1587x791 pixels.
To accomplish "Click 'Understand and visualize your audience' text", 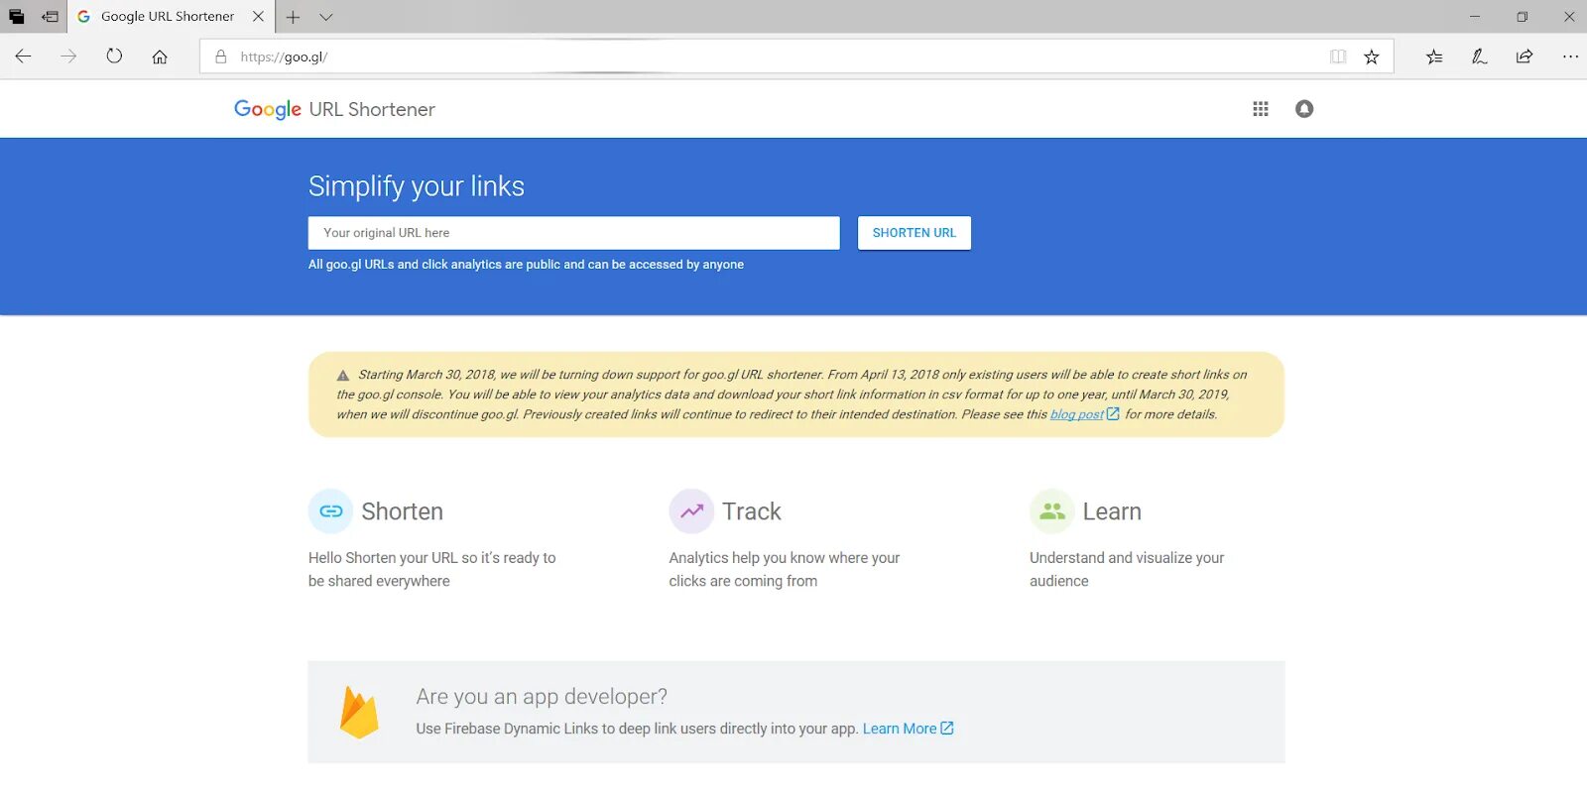I will coord(1127,570).
